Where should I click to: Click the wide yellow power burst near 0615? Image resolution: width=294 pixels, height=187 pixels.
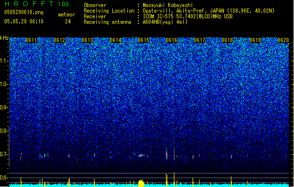click(x=141, y=183)
